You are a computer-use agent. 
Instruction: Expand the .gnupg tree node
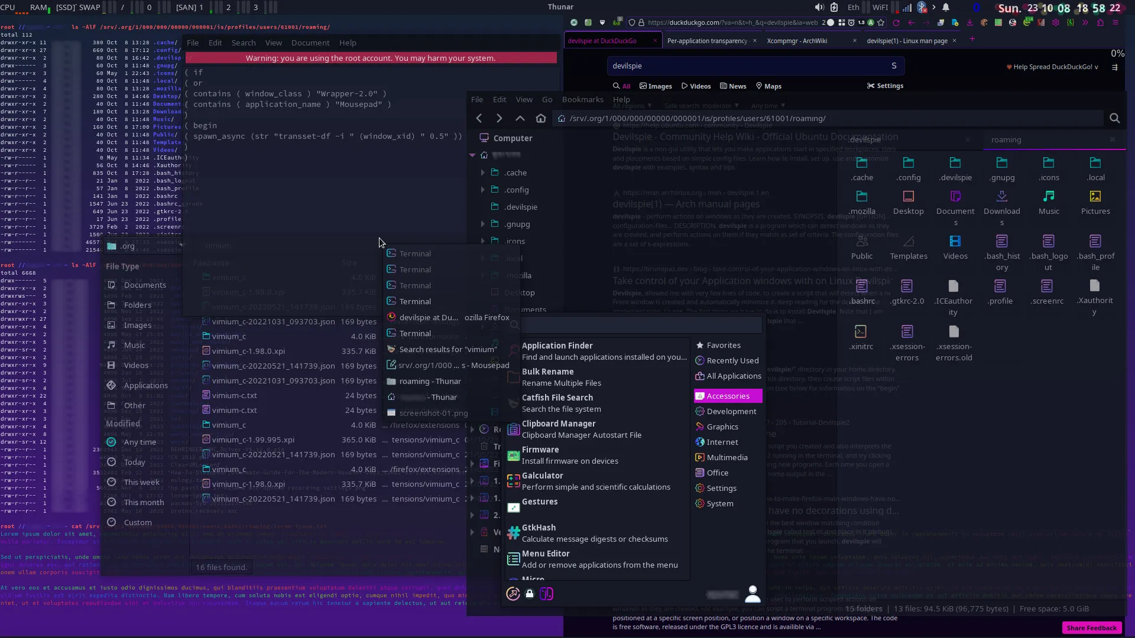[482, 224]
